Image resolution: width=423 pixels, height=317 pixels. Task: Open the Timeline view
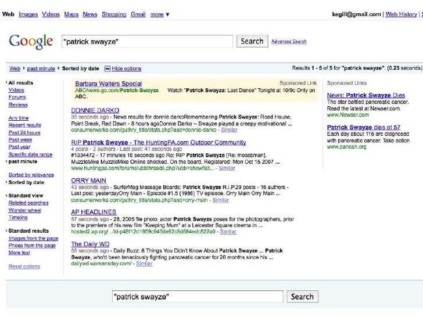point(18,218)
